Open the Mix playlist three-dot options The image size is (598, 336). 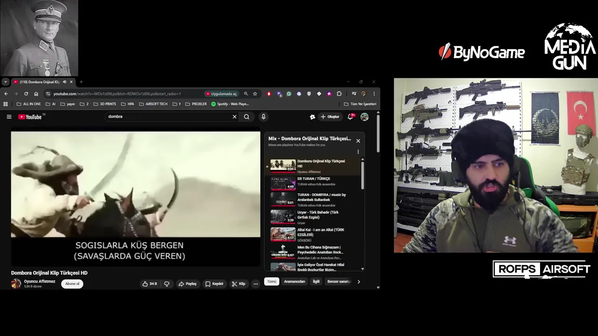pyautogui.click(x=358, y=152)
